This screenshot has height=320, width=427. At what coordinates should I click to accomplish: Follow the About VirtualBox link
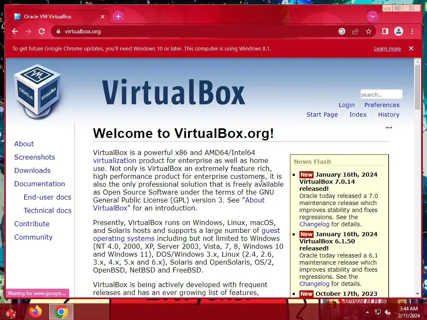coord(255,200)
